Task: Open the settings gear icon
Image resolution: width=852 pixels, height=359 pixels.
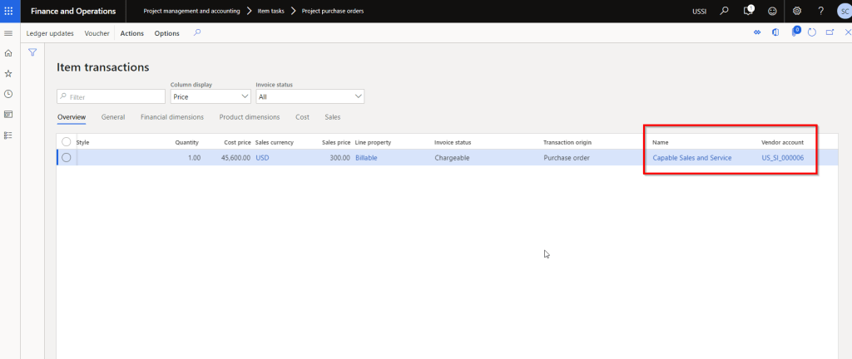Action: tap(797, 11)
